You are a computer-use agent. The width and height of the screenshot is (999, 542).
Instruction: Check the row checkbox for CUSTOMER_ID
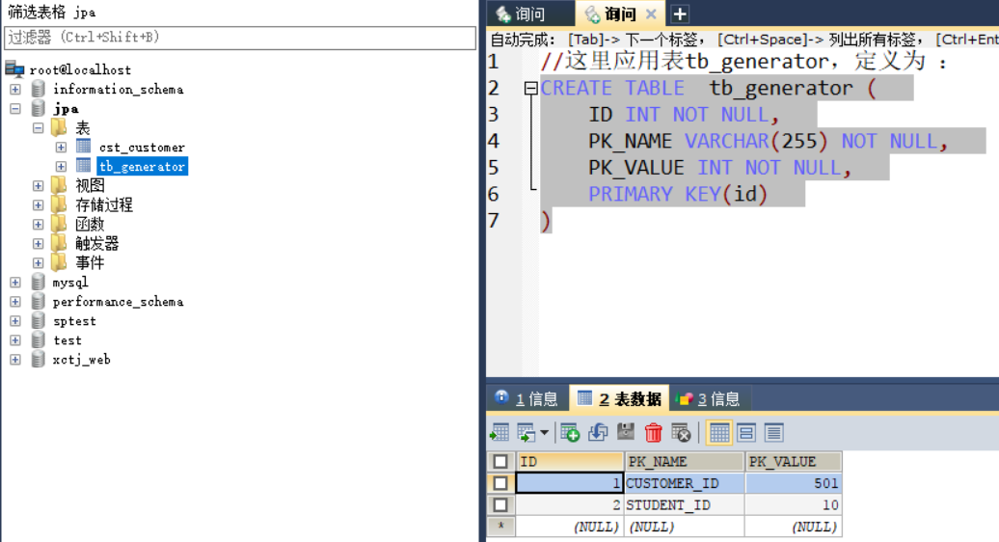coord(500,483)
